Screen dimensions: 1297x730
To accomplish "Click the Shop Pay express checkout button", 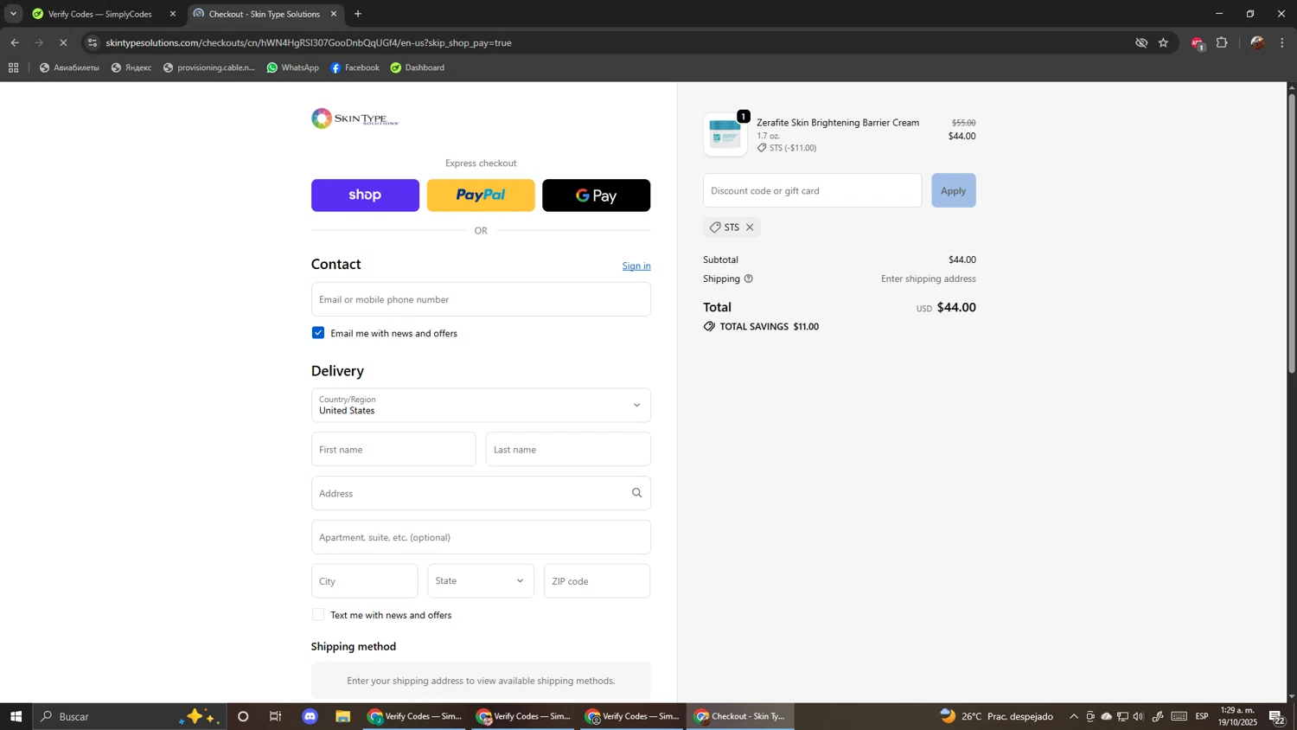I will coord(365,195).
